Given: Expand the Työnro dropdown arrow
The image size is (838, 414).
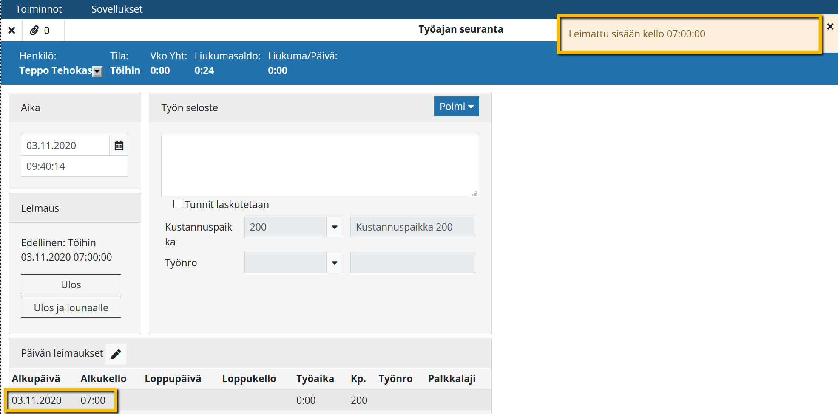Looking at the screenshot, I should pos(335,263).
